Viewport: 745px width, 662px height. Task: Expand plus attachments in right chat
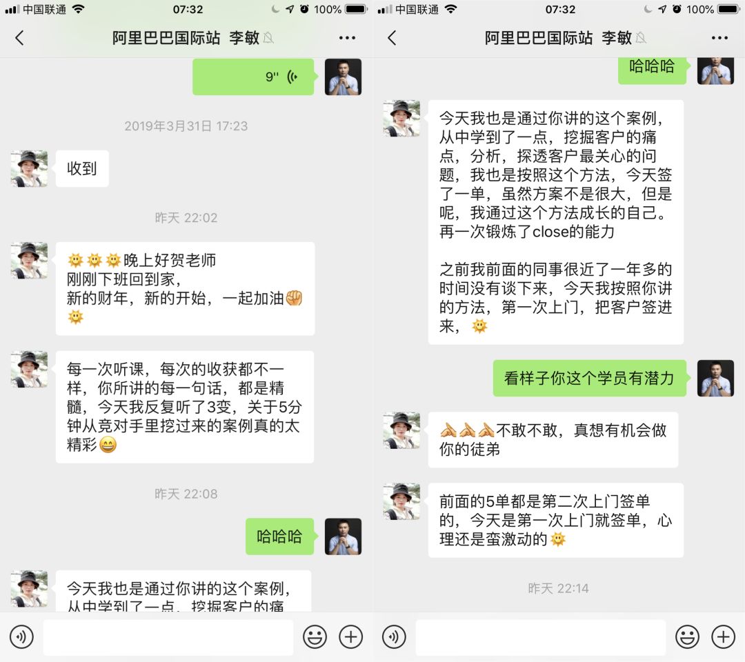coord(723,637)
